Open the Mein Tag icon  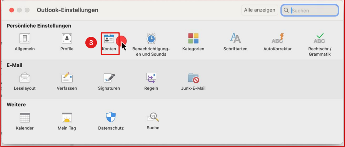tap(67, 117)
